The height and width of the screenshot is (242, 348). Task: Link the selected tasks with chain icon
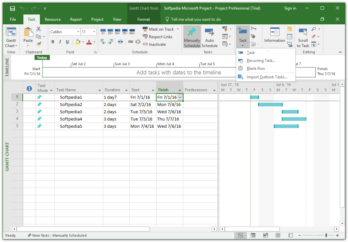coord(131,41)
